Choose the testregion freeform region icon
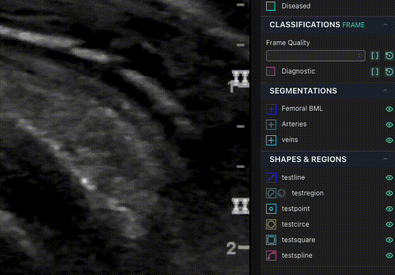 pos(271,193)
